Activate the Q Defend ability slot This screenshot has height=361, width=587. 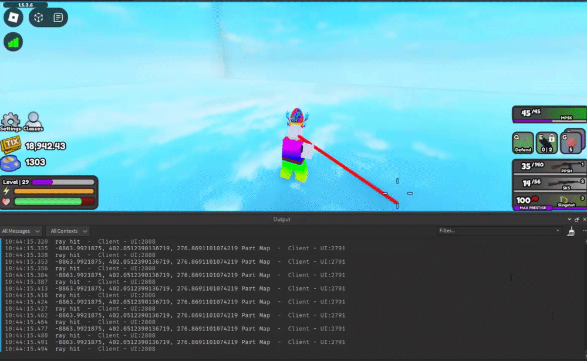coord(522,143)
